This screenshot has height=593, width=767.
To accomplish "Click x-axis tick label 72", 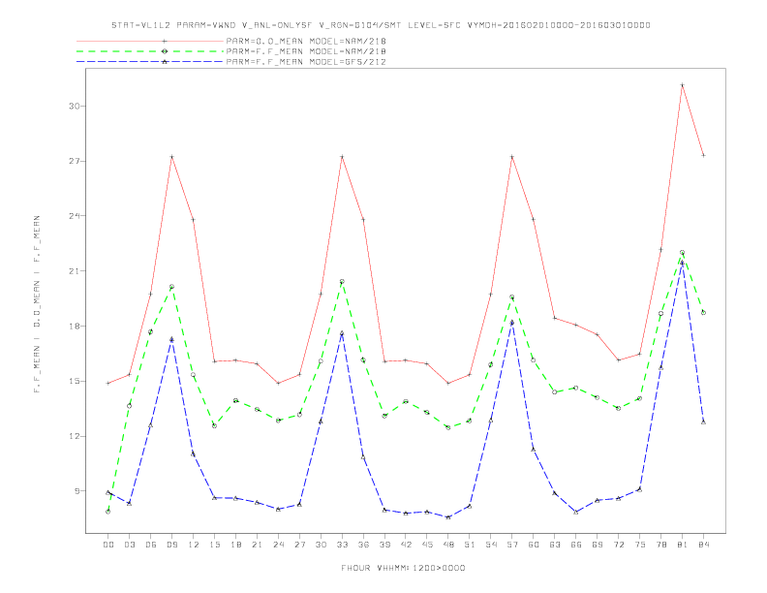I will click(x=618, y=545).
